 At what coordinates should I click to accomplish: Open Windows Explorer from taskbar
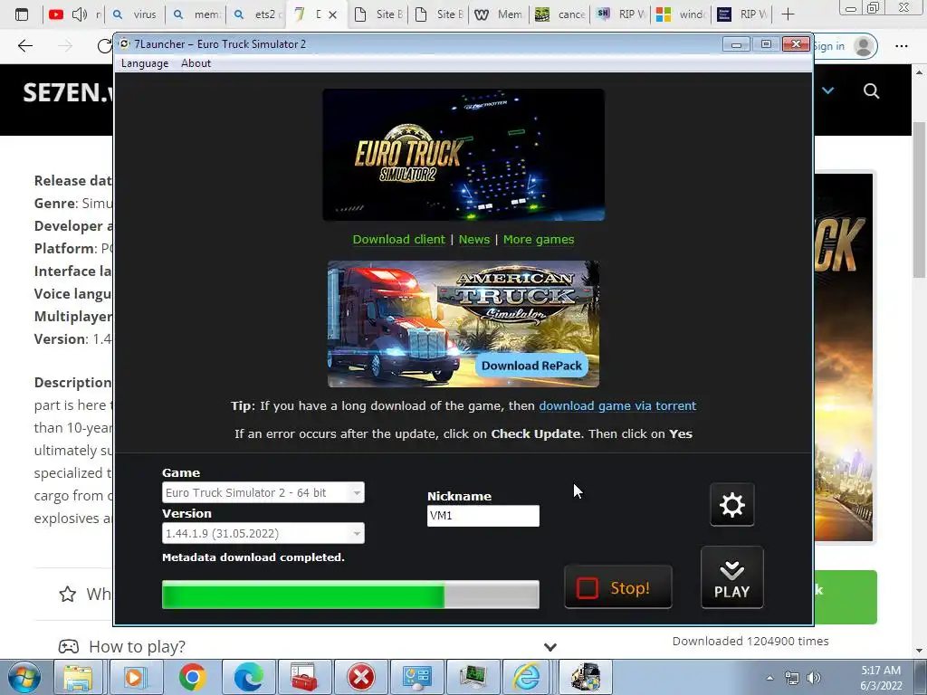[x=78, y=677]
